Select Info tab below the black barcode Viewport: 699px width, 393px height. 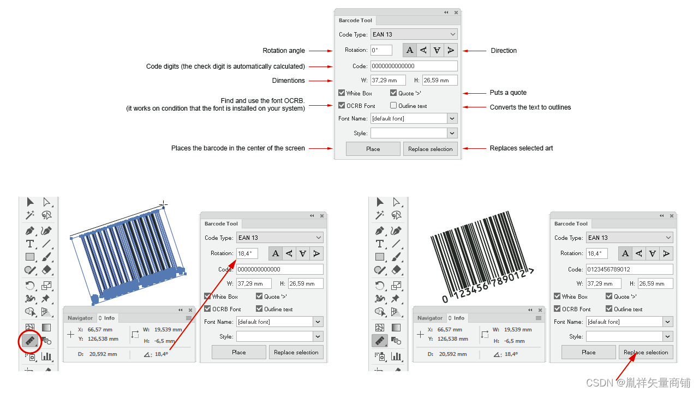coord(457,318)
